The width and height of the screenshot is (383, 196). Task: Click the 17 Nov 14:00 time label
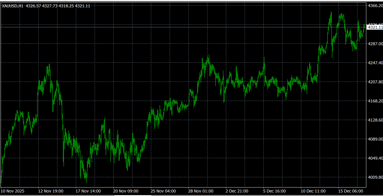click(88, 191)
